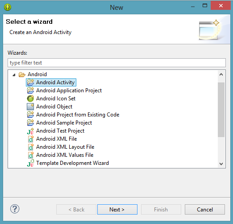Click the wizard list scroll up arrow

coord(221,74)
